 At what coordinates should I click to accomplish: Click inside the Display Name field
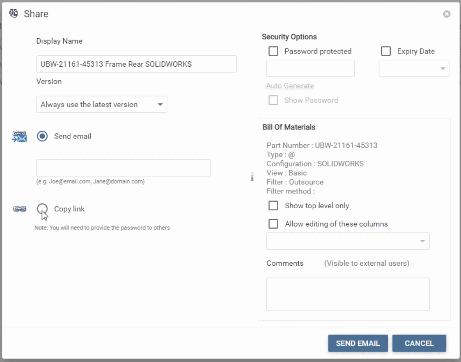[136, 64]
